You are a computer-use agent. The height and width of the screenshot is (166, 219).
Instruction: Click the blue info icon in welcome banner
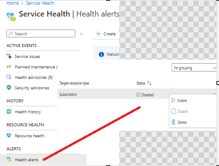101,54
